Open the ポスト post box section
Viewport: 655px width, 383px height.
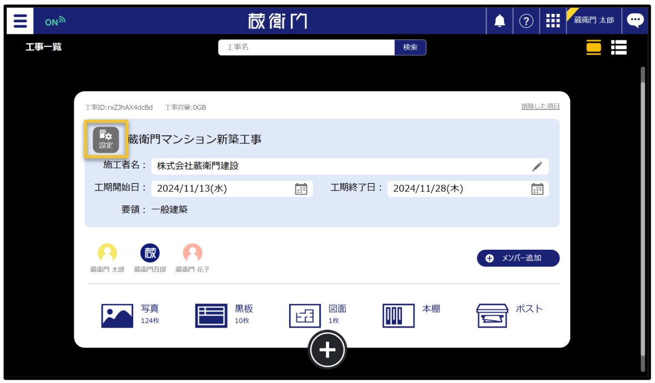[492, 315]
